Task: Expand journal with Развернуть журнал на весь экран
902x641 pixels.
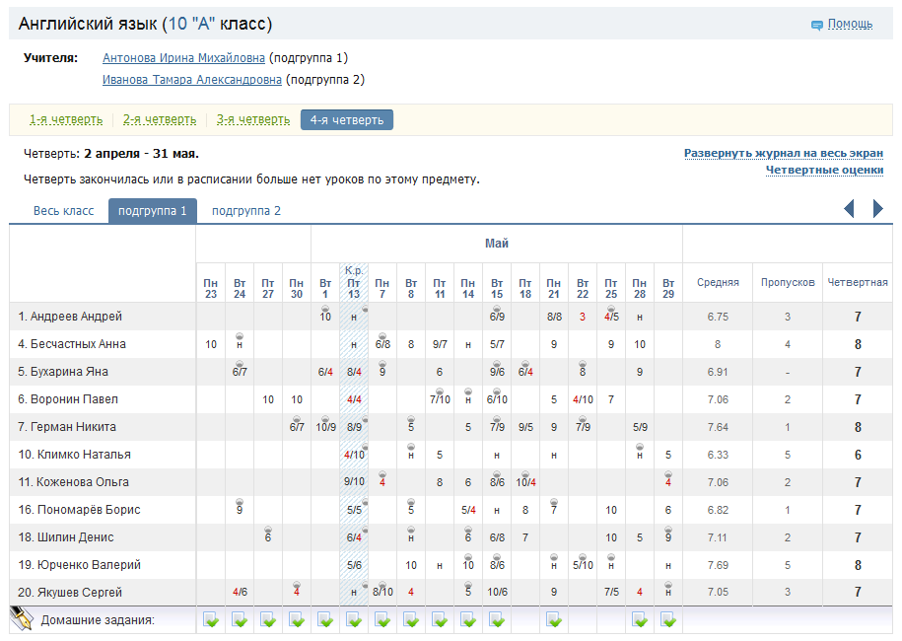Action: pos(784,153)
